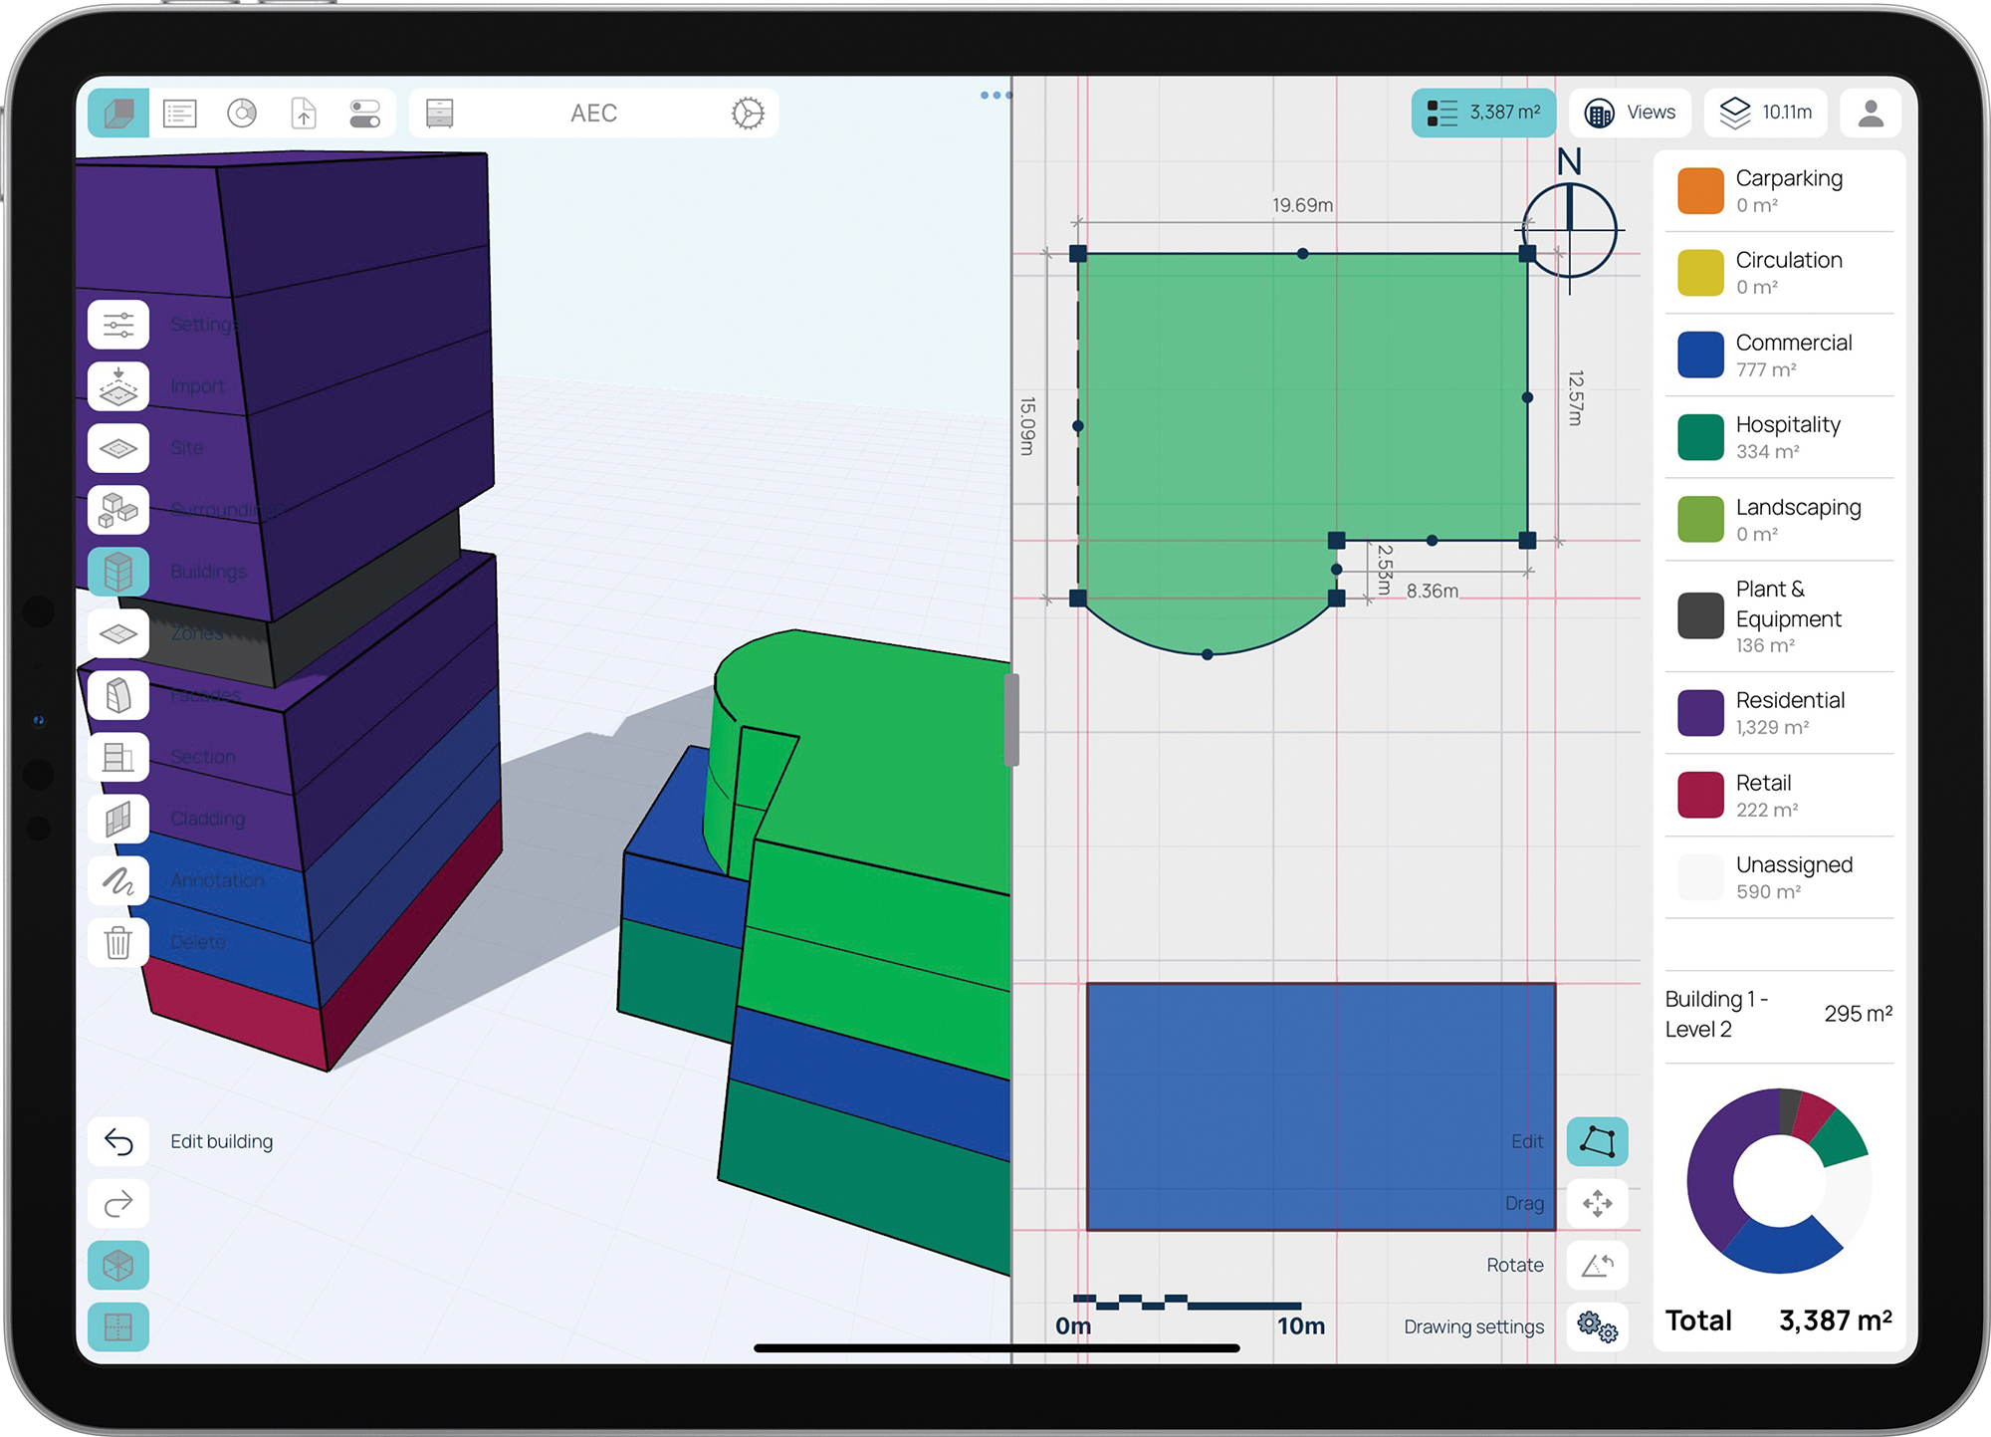This screenshot has height=1437, width=1991.
Task: Click the curved edge bottom control point
Action: pos(1208,654)
